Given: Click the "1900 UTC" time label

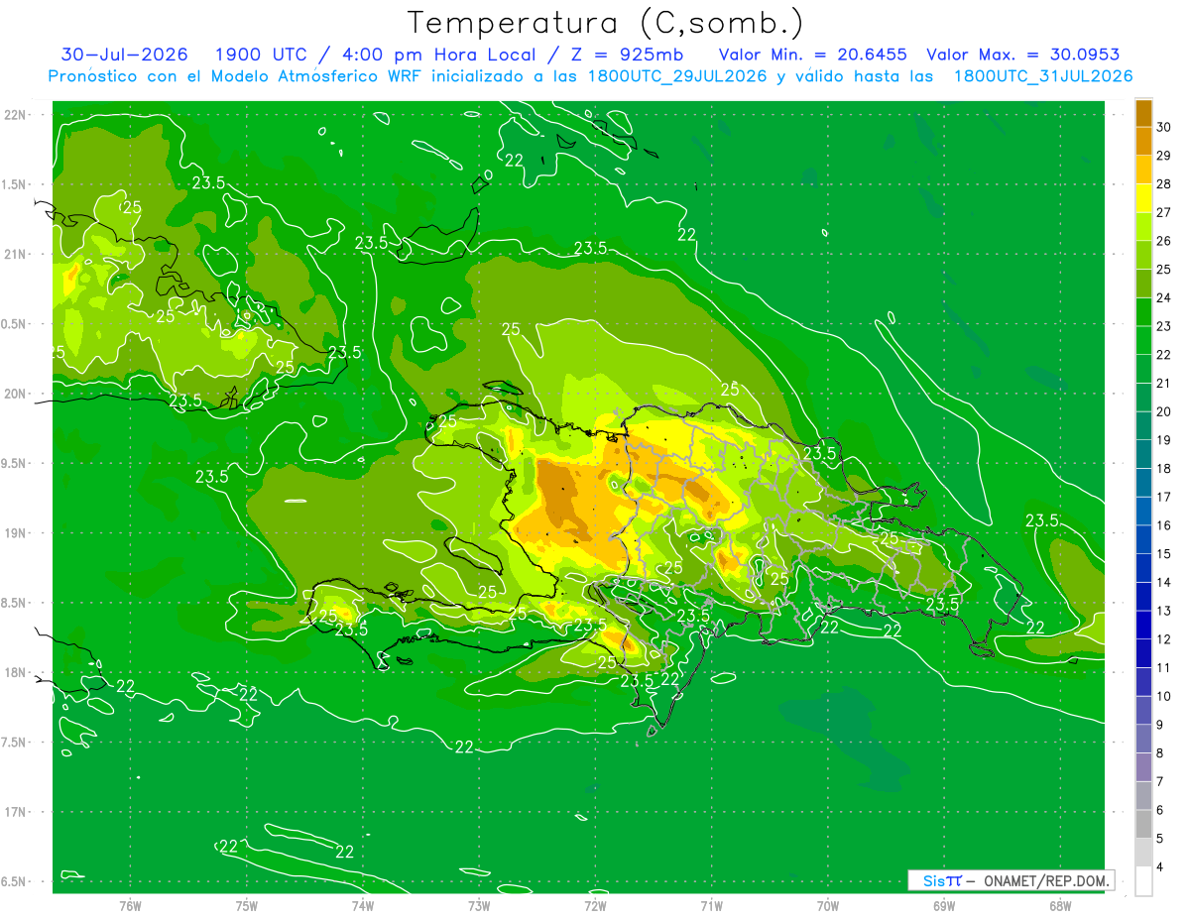Looking at the screenshot, I should (263, 55).
